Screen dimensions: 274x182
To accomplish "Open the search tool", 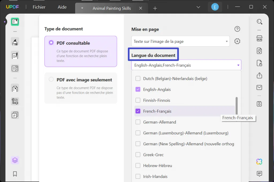I will [259, 22].
